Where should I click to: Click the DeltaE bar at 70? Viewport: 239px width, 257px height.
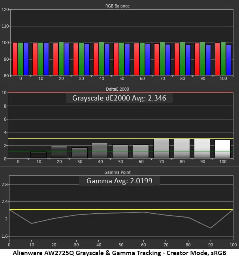coord(161,149)
